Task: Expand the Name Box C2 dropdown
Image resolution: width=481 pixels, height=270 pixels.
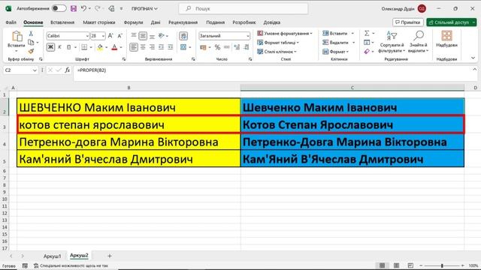Action: coord(35,70)
